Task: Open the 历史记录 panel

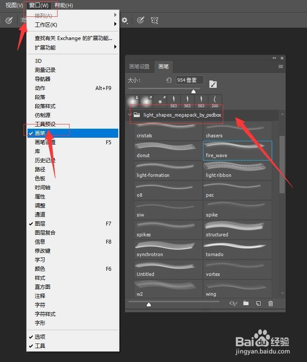Action: pyautogui.click(x=73, y=160)
